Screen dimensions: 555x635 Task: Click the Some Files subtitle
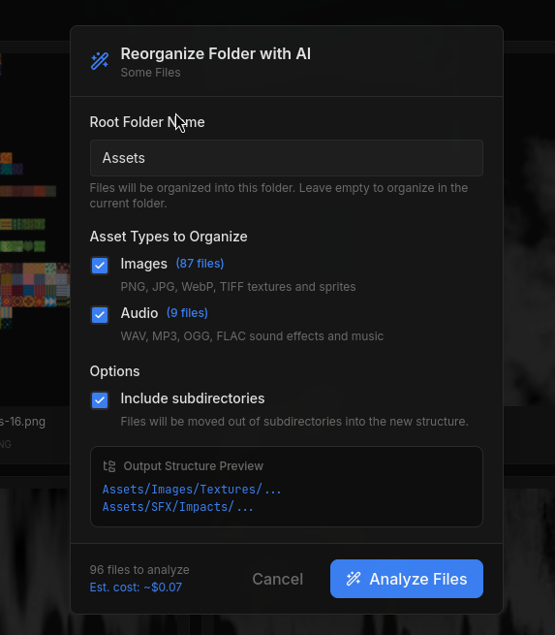(x=150, y=73)
